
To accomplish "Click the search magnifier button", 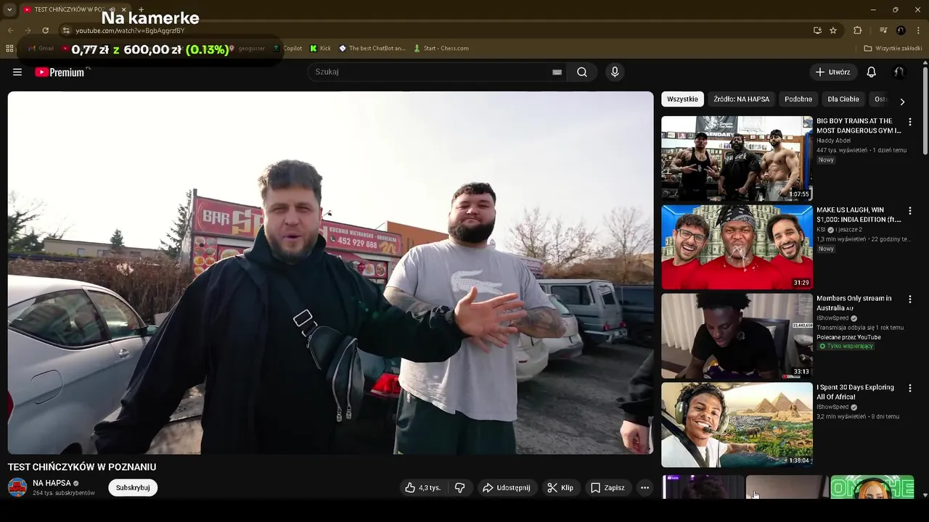I will point(582,72).
